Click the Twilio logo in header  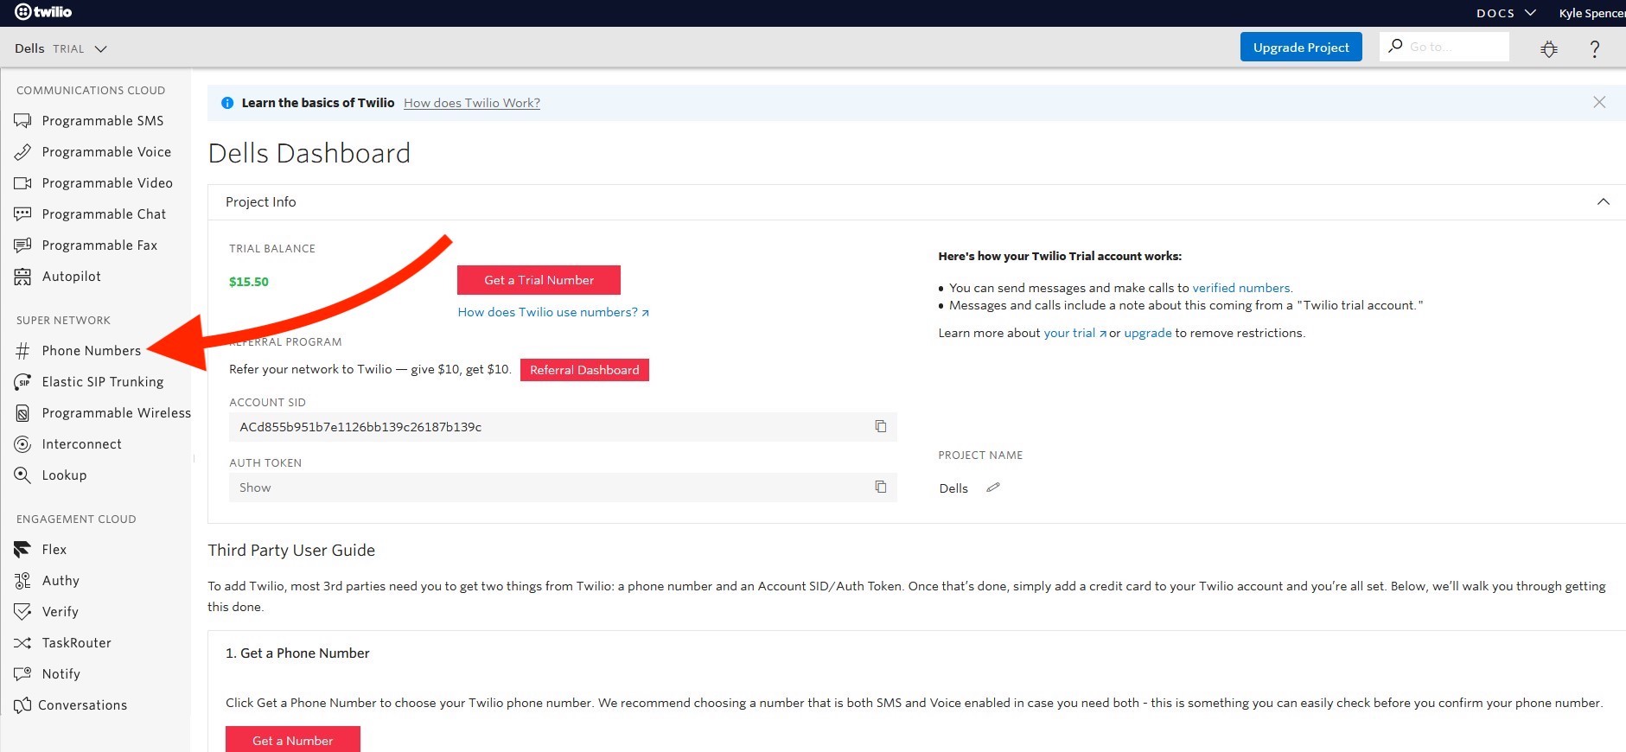[43, 12]
